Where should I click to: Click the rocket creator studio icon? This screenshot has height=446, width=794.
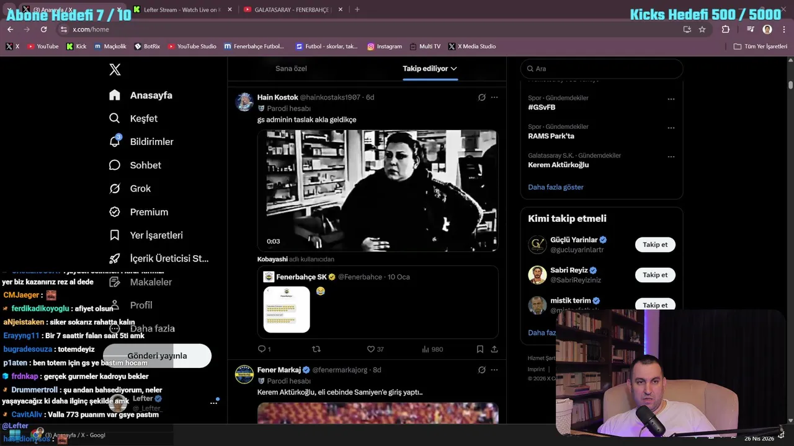(115, 258)
